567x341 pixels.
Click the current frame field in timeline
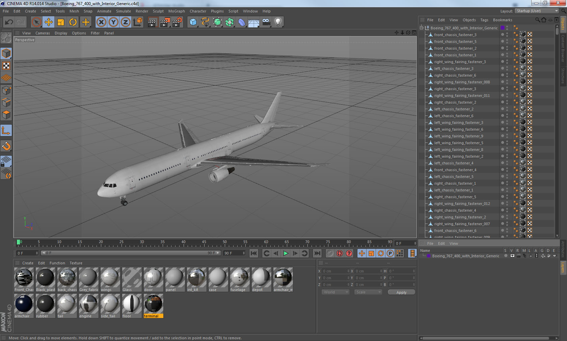pyautogui.click(x=406, y=243)
